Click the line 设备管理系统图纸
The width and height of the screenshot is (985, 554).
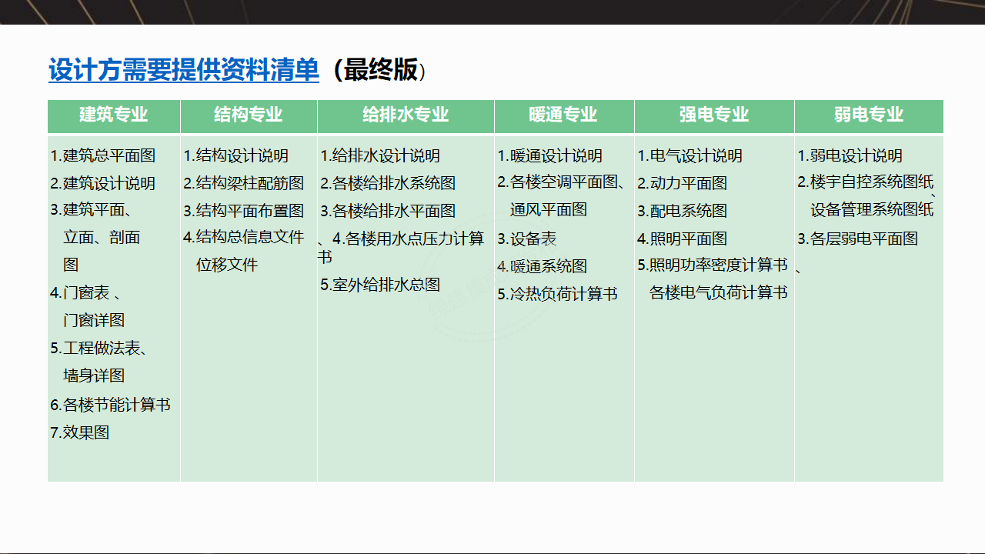coord(872,209)
